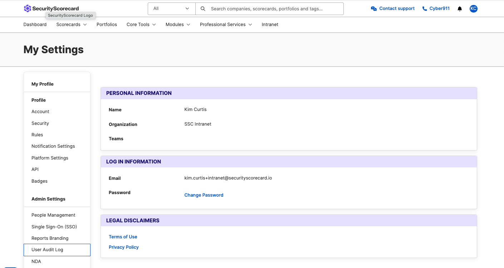Open the Portfolios page

click(107, 25)
